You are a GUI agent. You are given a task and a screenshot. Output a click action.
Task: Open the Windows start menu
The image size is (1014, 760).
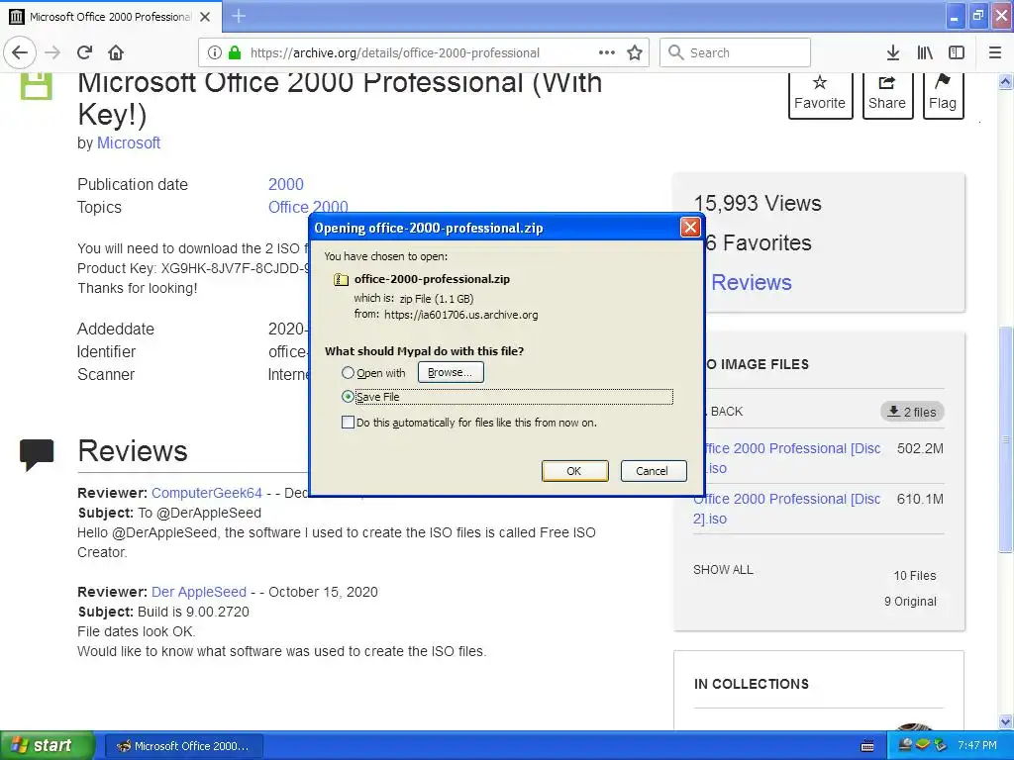pyautogui.click(x=48, y=745)
